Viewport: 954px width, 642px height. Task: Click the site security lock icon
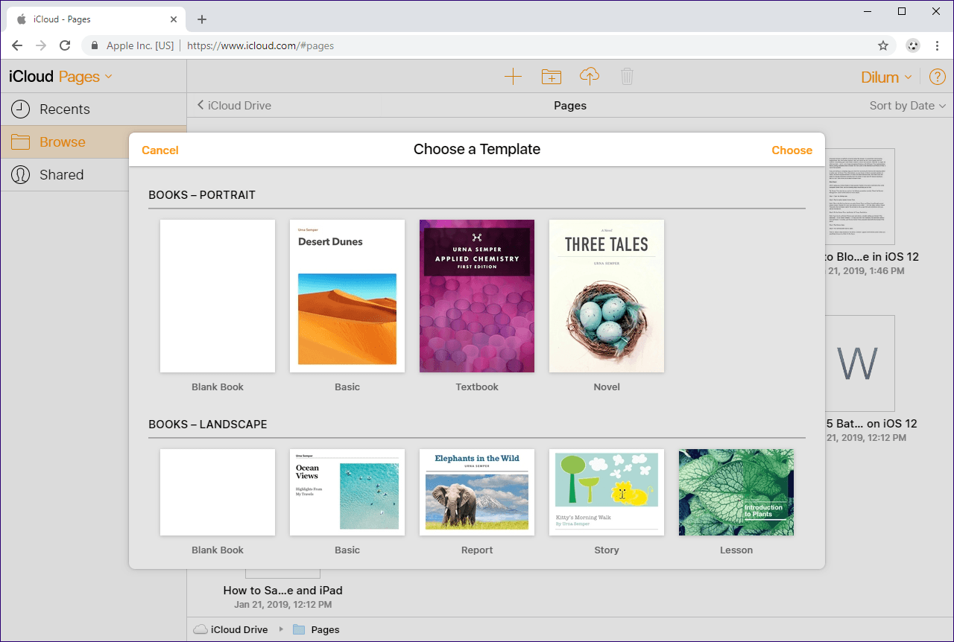(95, 45)
